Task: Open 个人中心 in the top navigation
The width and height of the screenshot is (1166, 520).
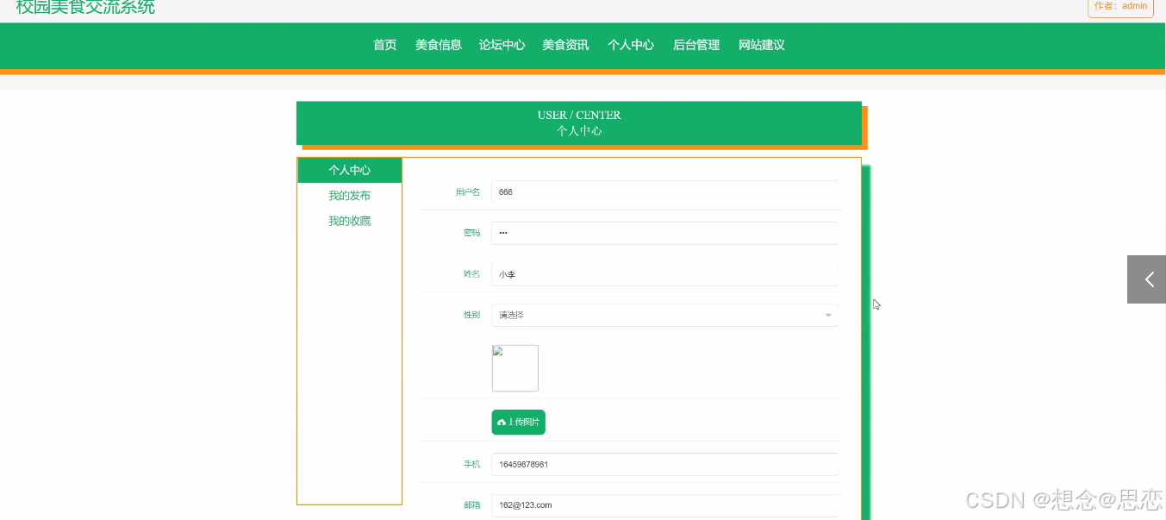Action: (x=631, y=45)
